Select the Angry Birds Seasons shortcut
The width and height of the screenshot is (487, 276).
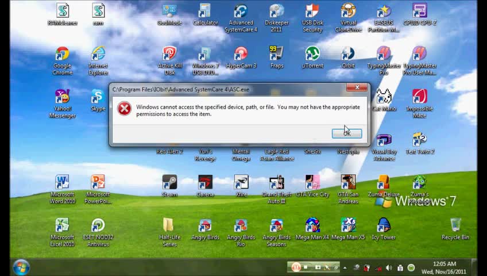(276, 232)
